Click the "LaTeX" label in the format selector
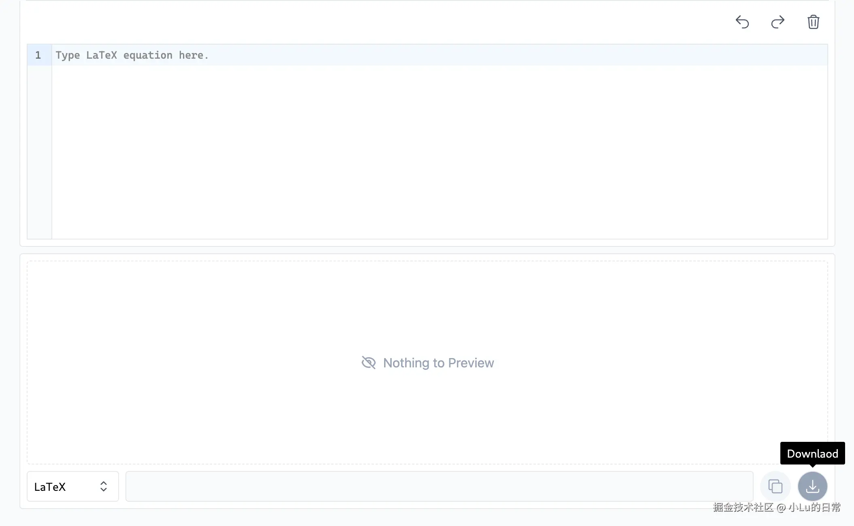The width and height of the screenshot is (854, 526). (50, 487)
